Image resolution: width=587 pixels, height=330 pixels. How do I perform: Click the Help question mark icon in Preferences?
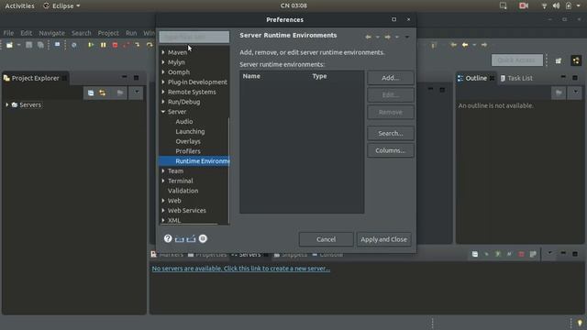coord(168,238)
